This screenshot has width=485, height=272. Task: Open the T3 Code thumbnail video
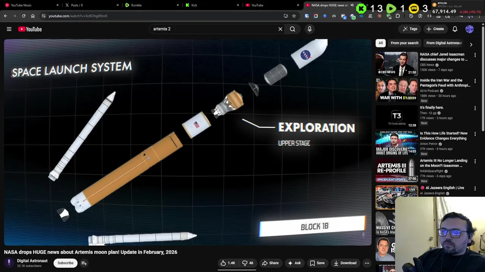(x=396, y=116)
